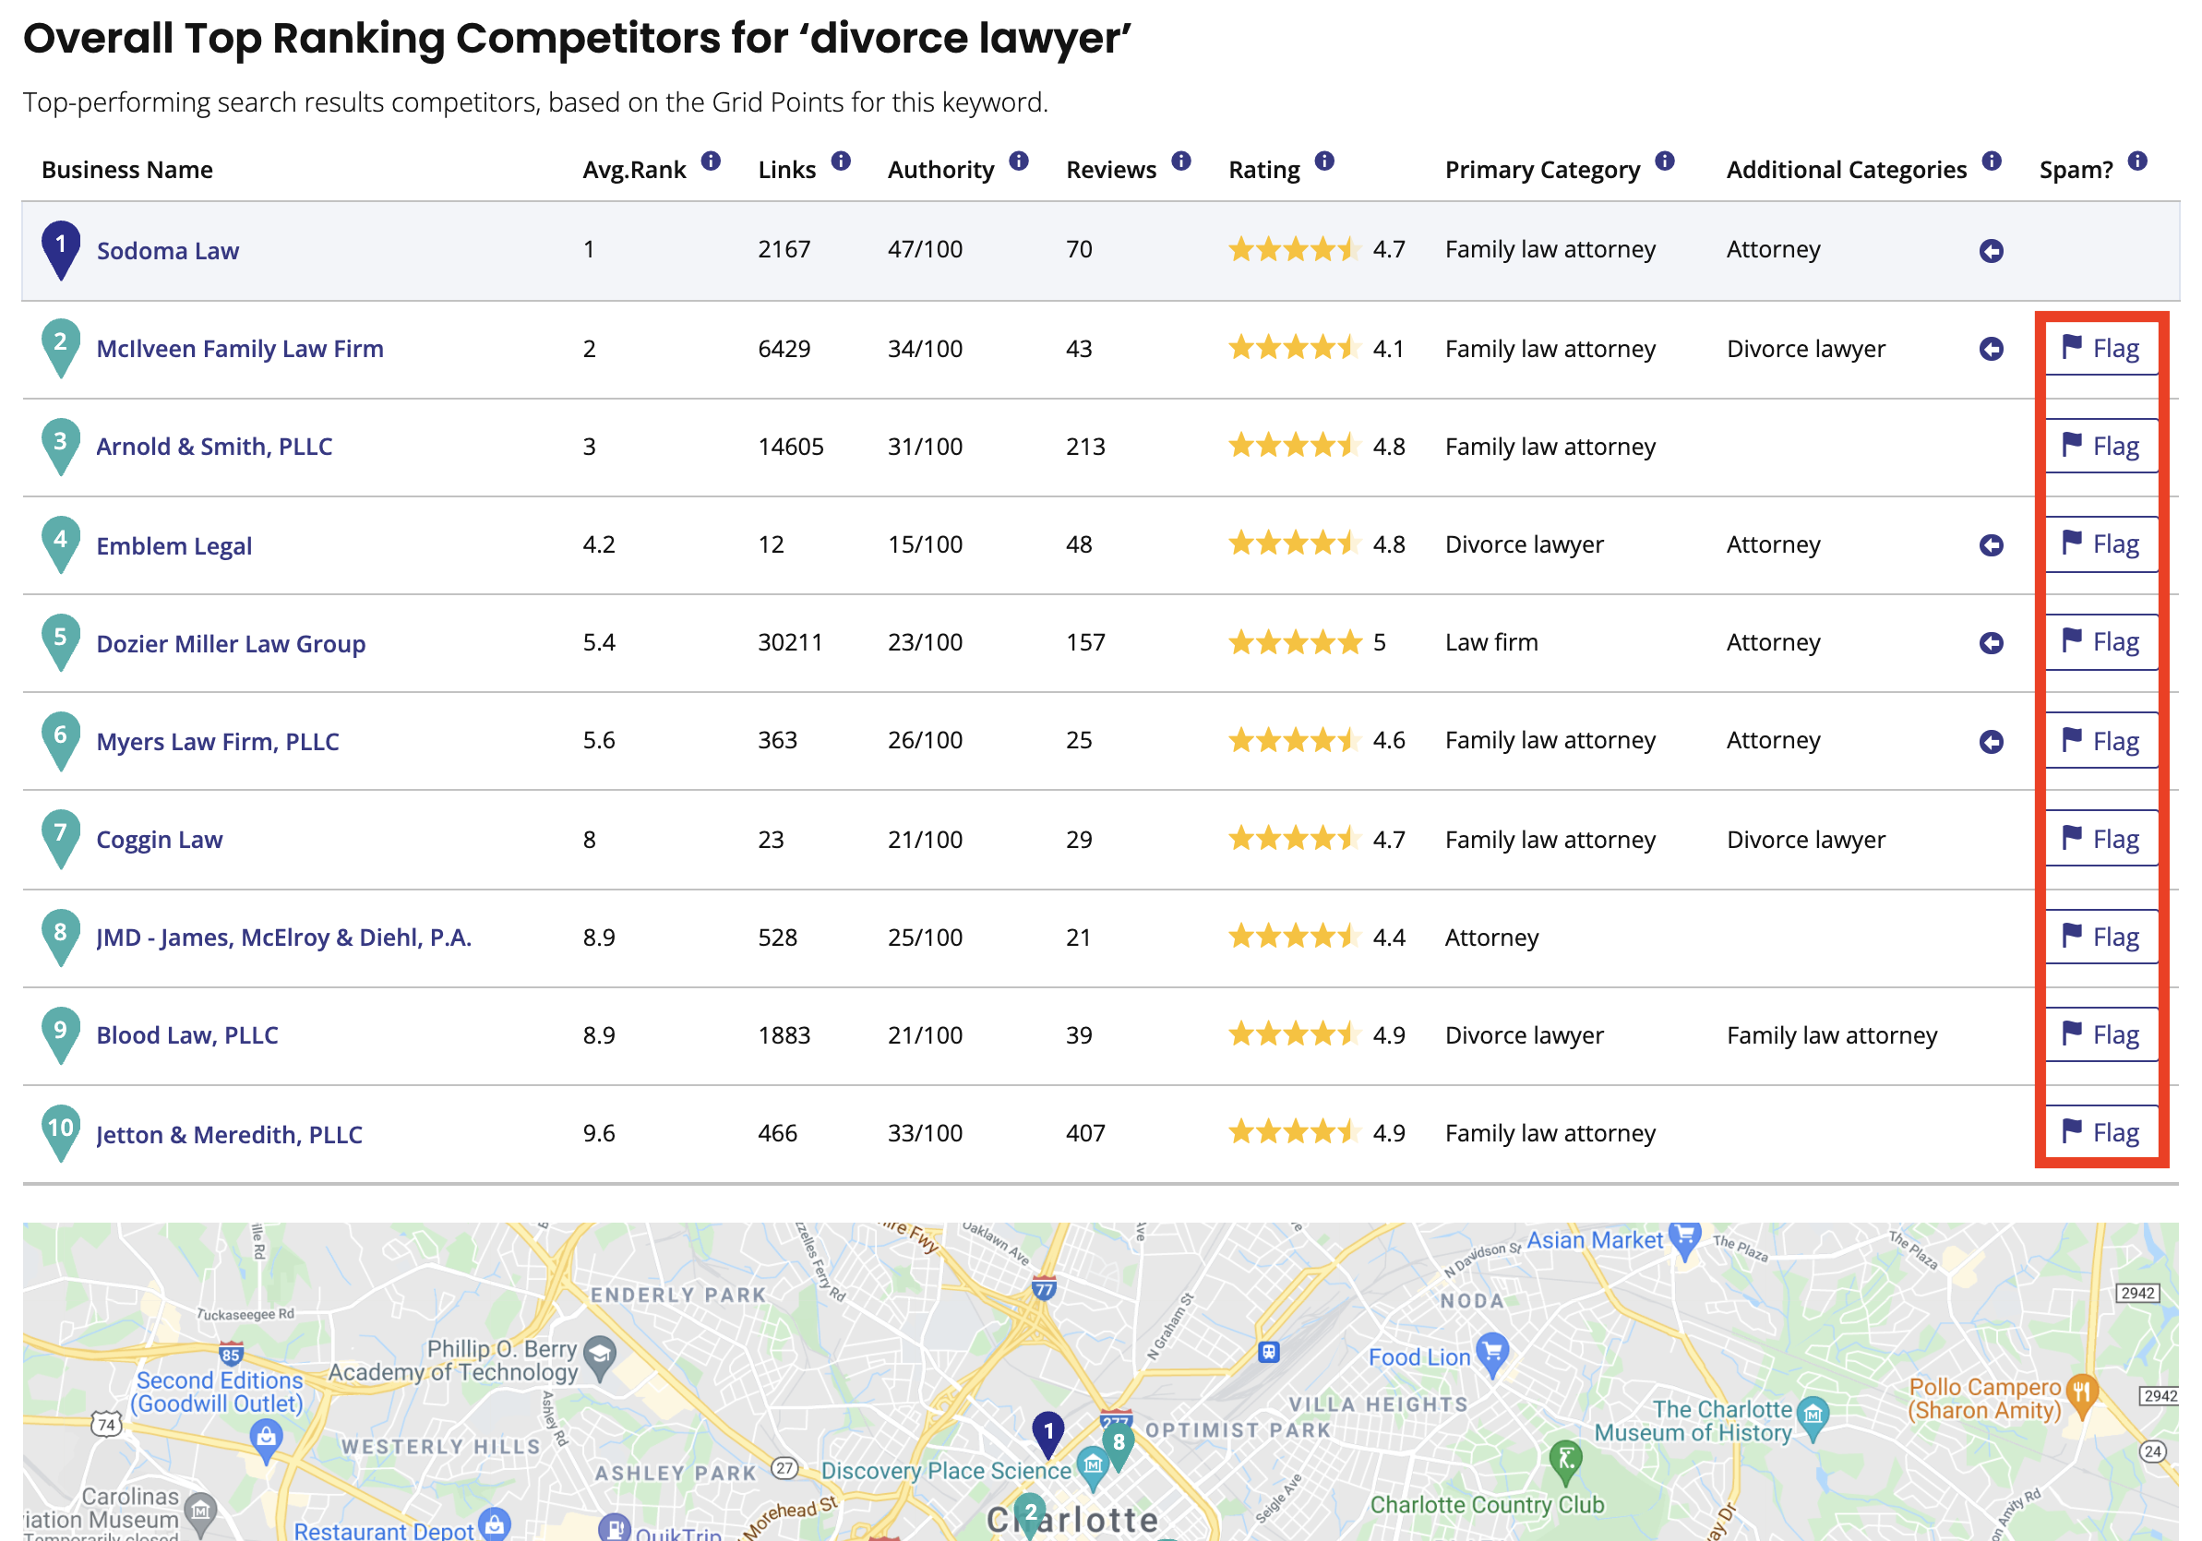Viewport: 2202px width, 1541px height.
Task: Click the info icon beside Spam? header
Action: tap(2137, 161)
